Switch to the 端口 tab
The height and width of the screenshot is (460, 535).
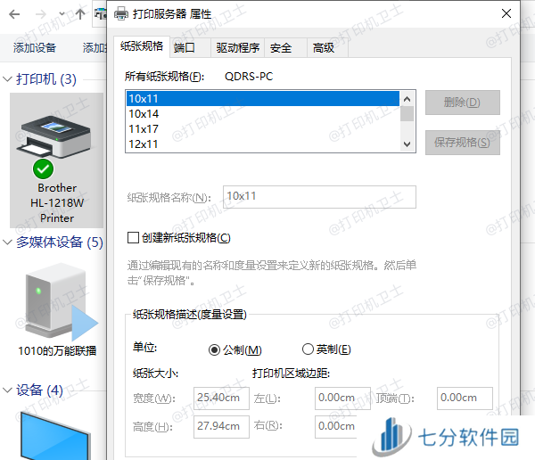click(x=190, y=48)
